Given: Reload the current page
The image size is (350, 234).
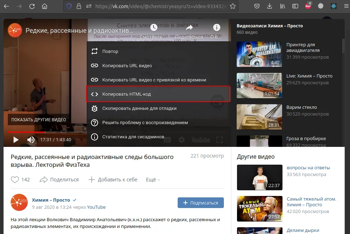Looking at the screenshot, I should point(32,6).
